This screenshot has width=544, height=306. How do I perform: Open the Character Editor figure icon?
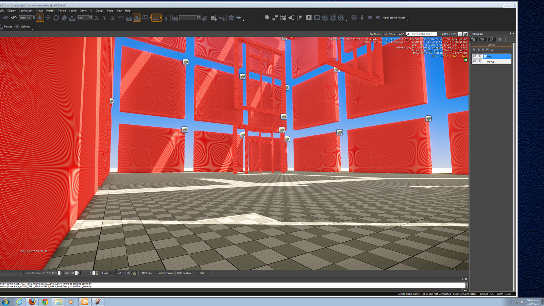pos(362,18)
